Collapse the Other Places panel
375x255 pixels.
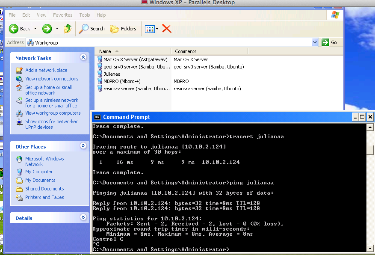click(x=83, y=145)
